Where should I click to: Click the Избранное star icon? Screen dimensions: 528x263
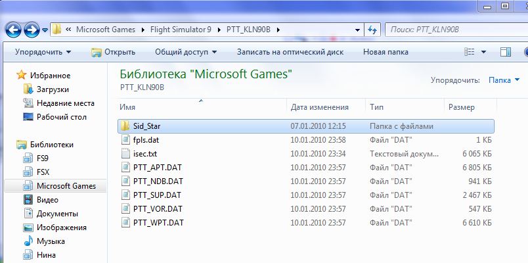21,75
